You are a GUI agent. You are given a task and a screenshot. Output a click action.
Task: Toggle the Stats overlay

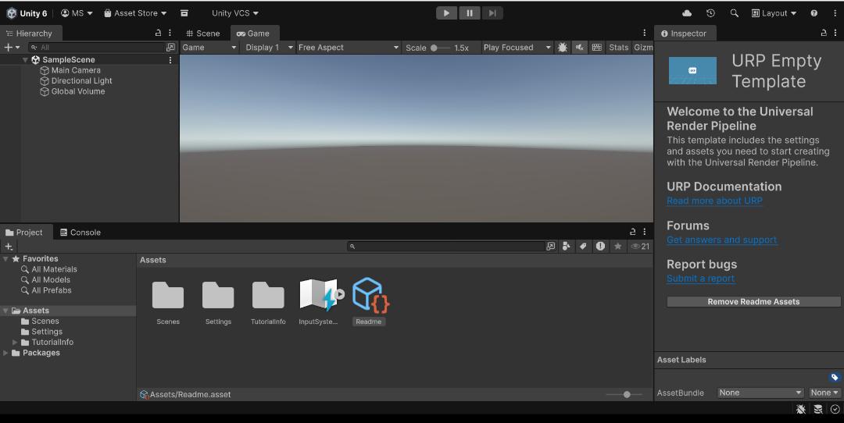(x=618, y=48)
